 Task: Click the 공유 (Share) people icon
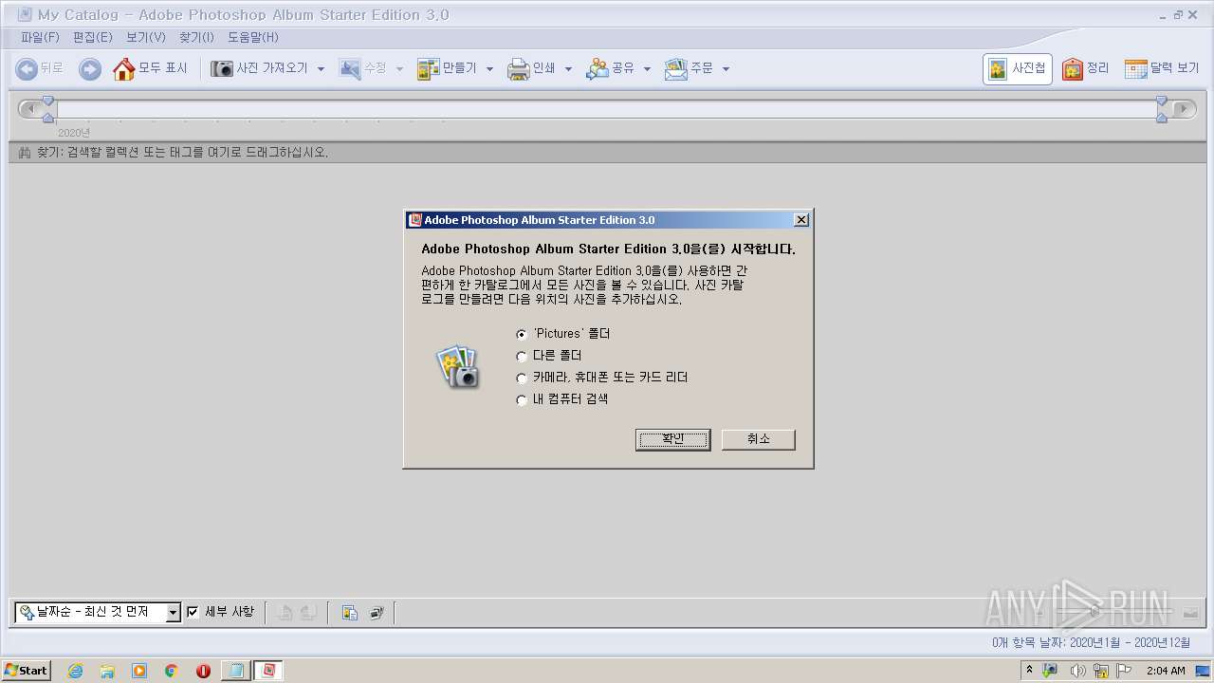click(597, 69)
